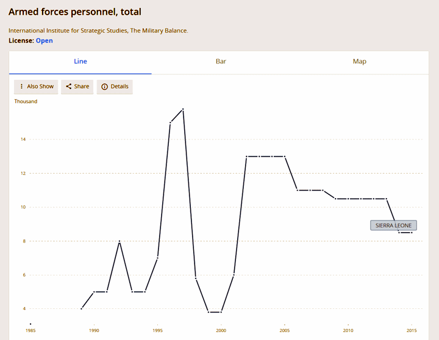This screenshot has height=340, width=439.
Task: Switch to the Bar chart tab
Action: [221, 62]
